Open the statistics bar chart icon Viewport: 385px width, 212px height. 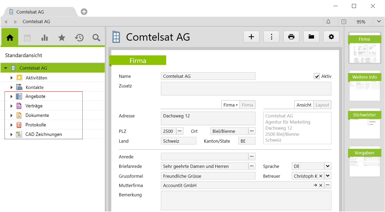pyautogui.click(x=44, y=38)
